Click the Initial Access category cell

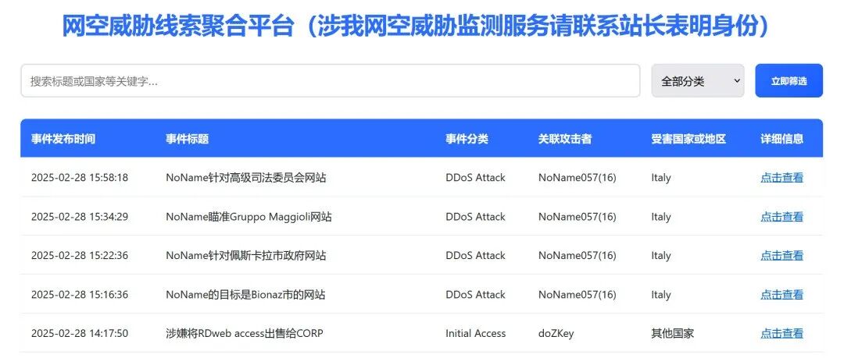(476, 333)
